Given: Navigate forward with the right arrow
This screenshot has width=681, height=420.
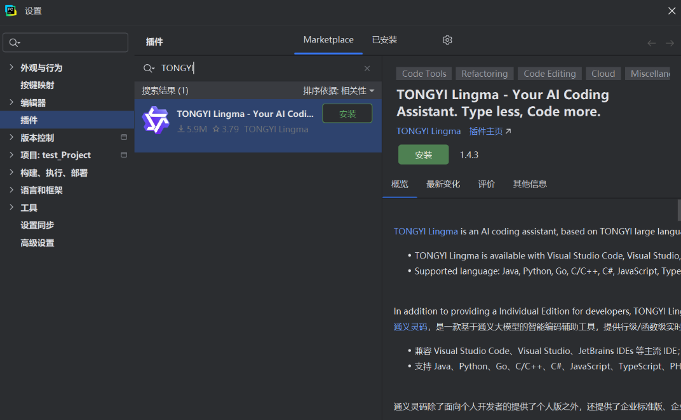Looking at the screenshot, I should point(670,43).
